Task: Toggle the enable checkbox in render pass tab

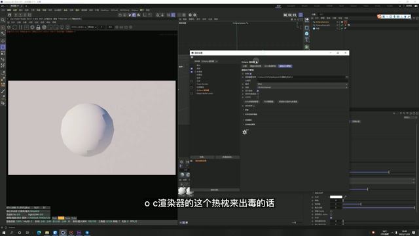Action: [250, 73]
